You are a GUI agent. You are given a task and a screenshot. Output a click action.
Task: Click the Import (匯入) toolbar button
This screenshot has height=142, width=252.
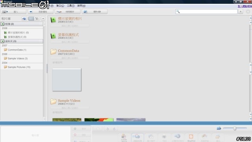14,12
